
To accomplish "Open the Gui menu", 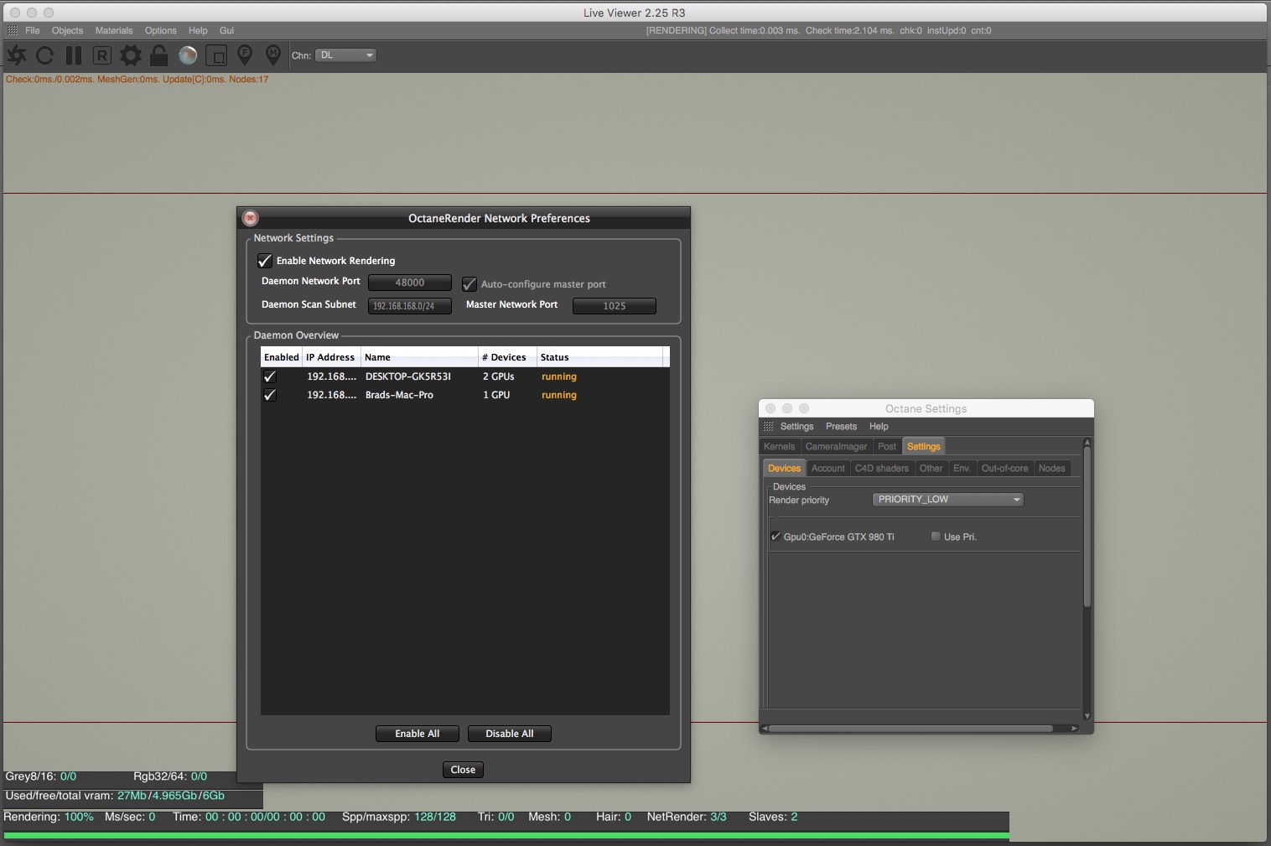I will click(226, 30).
